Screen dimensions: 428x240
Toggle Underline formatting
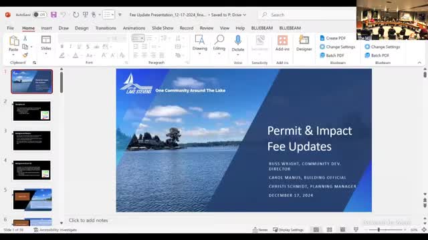(79, 47)
